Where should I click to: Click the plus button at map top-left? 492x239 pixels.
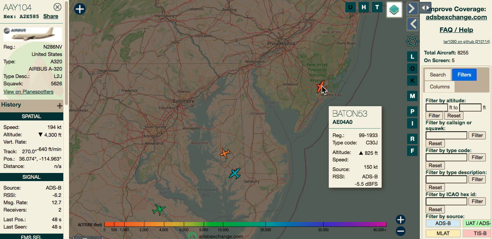[x=79, y=9]
